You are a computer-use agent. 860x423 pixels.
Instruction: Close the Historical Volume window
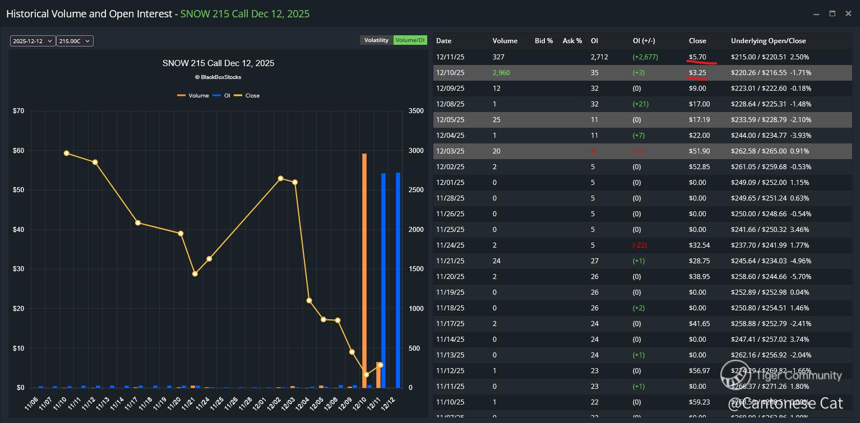point(848,13)
